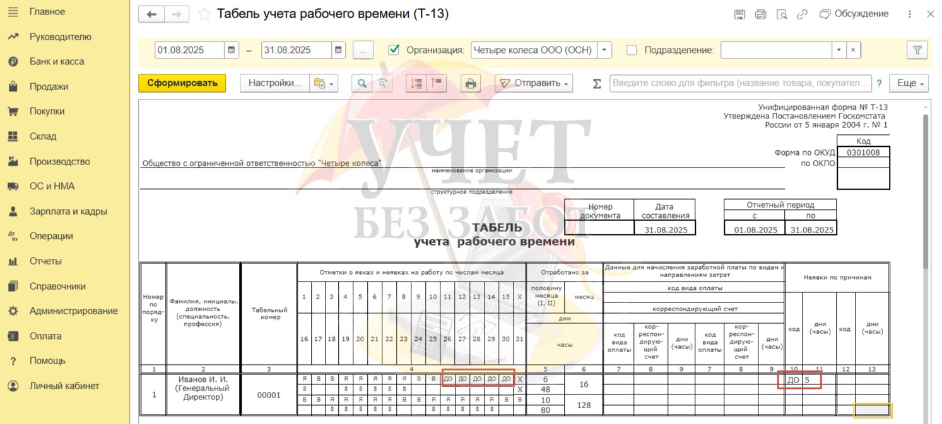The image size is (942, 424).
Task: Open the print preview icon in title bar
Action: (782, 14)
